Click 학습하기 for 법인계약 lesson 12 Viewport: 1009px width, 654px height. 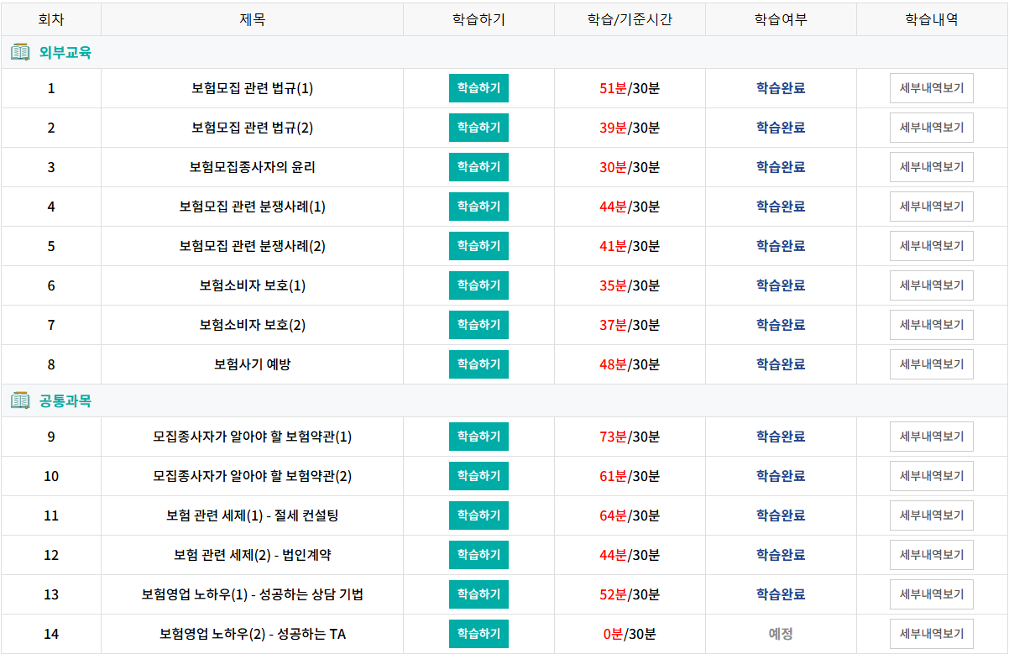tap(478, 555)
